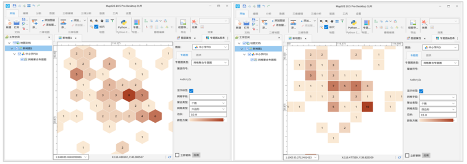Screen dimensions: 467x164
Task: Toggle the 标尺 ruler checkbox in left window
Action: 96,27
